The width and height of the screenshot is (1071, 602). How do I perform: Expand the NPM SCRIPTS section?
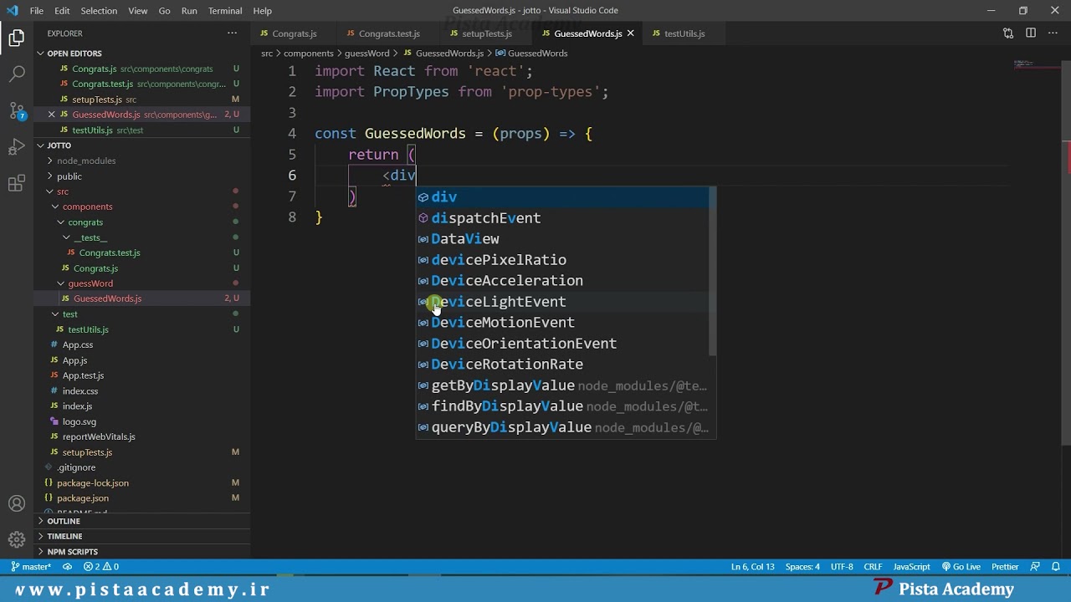[x=72, y=552]
